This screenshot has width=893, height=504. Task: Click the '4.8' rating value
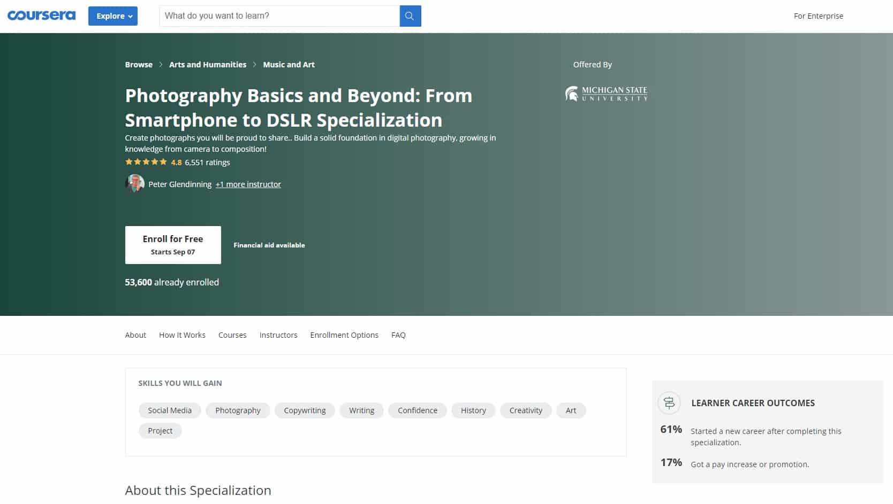tap(176, 162)
